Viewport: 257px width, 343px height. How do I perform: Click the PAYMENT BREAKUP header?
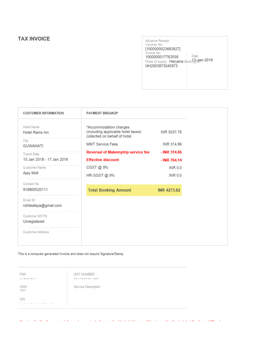(x=102, y=113)
